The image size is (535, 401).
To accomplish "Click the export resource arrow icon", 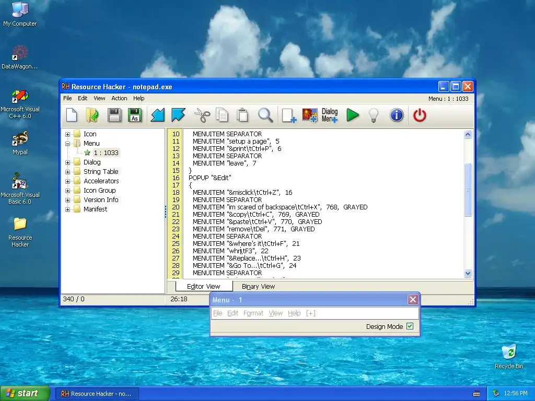I will [178, 115].
